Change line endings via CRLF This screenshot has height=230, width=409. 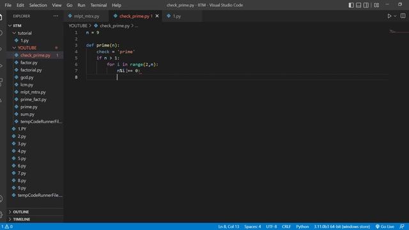(x=286, y=227)
